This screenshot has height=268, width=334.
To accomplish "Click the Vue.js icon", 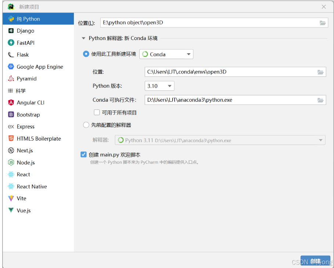I will [11, 210].
